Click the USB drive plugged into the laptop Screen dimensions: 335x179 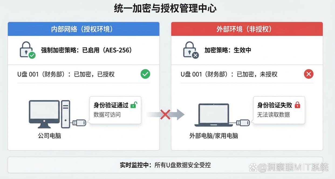point(242,123)
